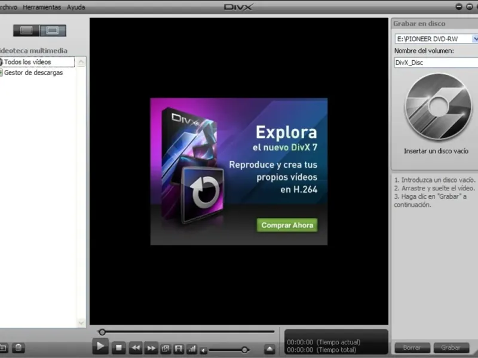The width and height of the screenshot is (478, 358).
Task: Select Gestor de descargas in the library
Action: tap(32, 72)
